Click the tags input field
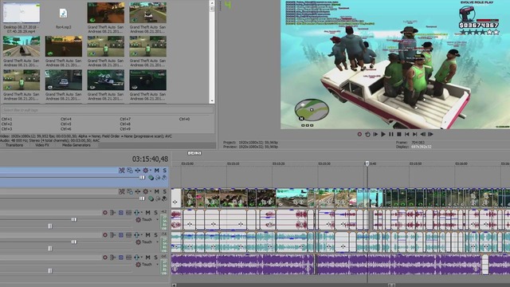The width and height of the screenshot is (510, 287). pyautogui.click(x=108, y=110)
